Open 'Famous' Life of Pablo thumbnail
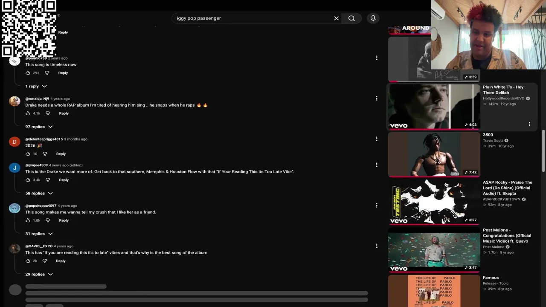The width and height of the screenshot is (546, 307). pos(434,291)
